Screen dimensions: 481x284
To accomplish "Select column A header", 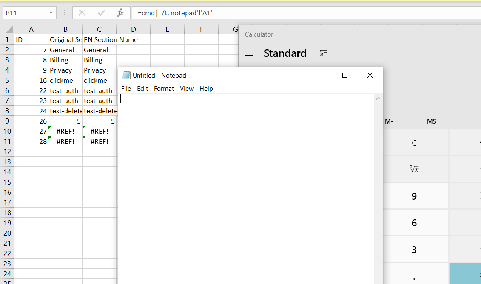I will 31,29.
